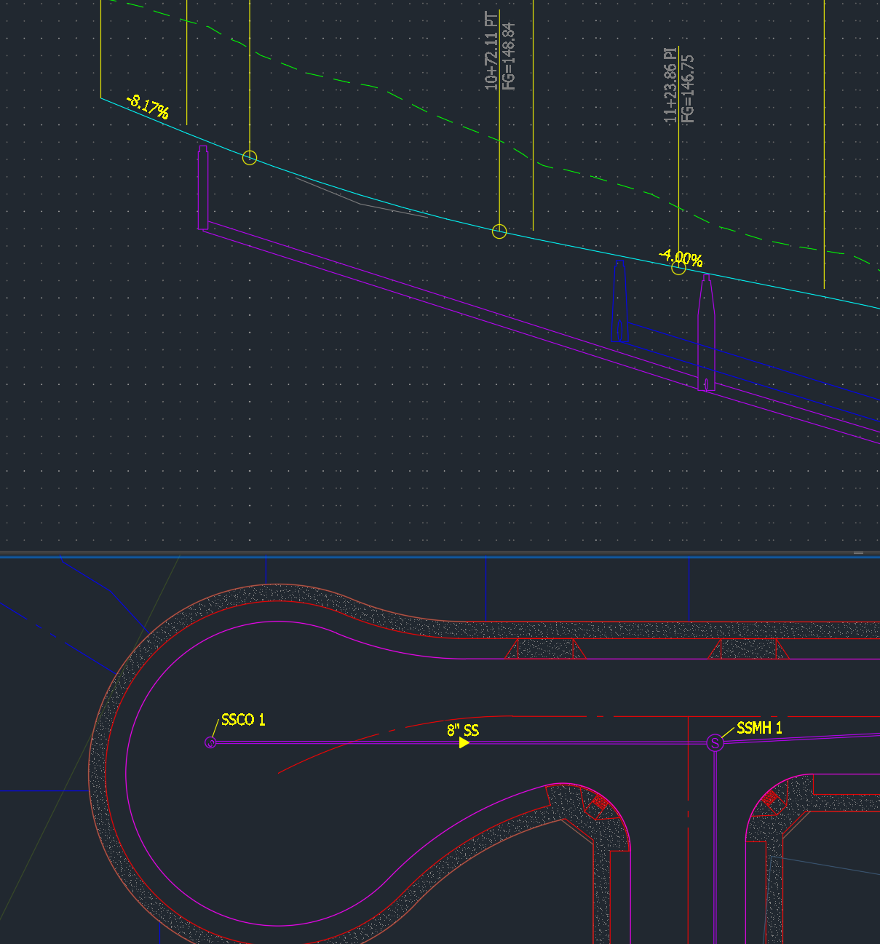Select the circle marker near the -8.17% slope label
The width and height of the screenshot is (880, 944).
(x=250, y=157)
